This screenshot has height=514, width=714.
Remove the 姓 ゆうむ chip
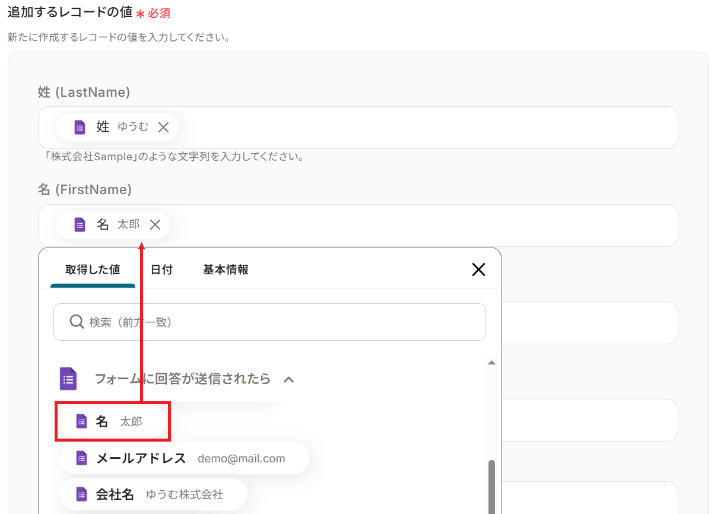point(163,127)
